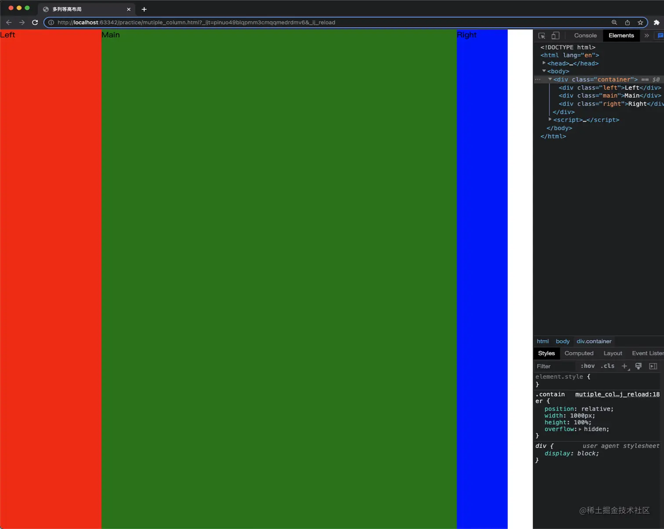
Task: Select the Styles tab
Action: (x=546, y=353)
